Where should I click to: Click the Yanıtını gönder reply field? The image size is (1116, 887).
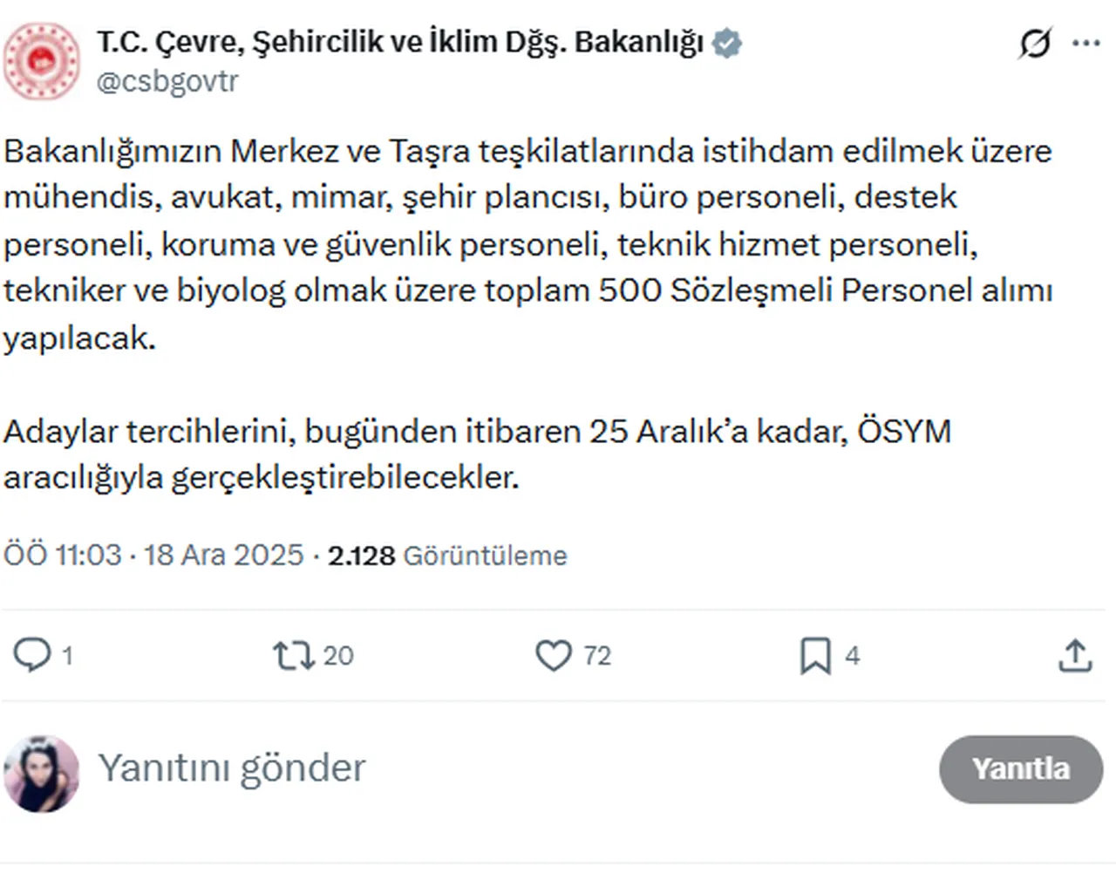232,768
